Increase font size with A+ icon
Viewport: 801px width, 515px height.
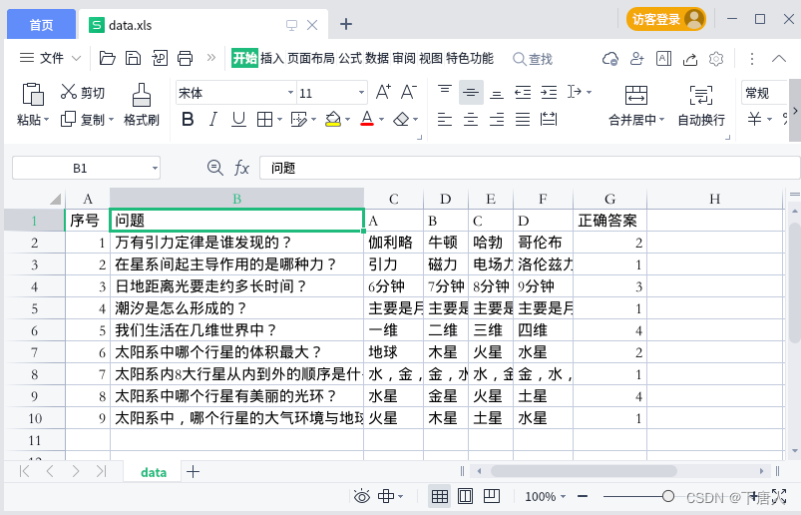pyautogui.click(x=383, y=92)
